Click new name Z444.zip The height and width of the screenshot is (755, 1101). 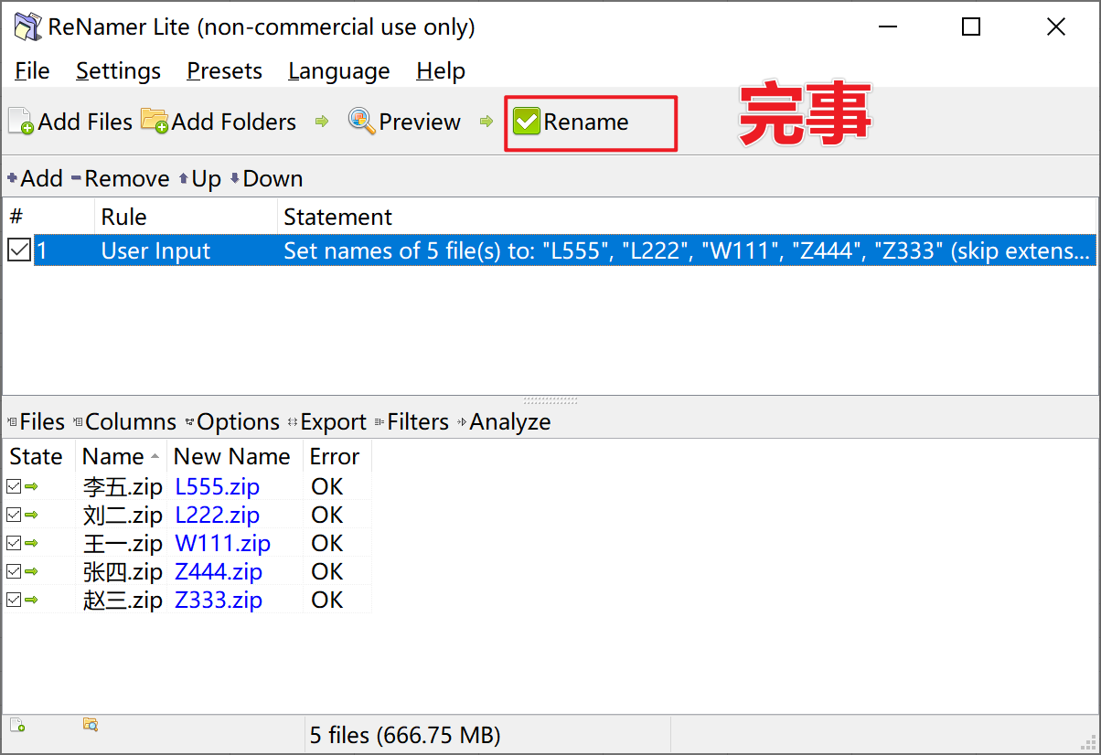tap(219, 571)
